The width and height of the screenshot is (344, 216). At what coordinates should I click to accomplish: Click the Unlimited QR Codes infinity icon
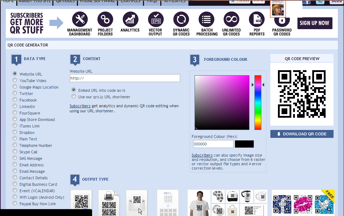(x=231, y=19)
